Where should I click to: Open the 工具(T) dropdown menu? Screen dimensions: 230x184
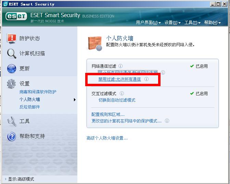click(192, 23)
